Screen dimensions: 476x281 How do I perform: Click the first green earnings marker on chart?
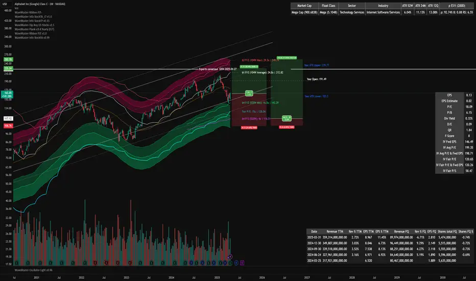[17, 263]
